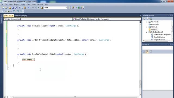Toggle Categorized view in Properties panel
The height and width of the screenshot is (98, 174).
point(144,51)
